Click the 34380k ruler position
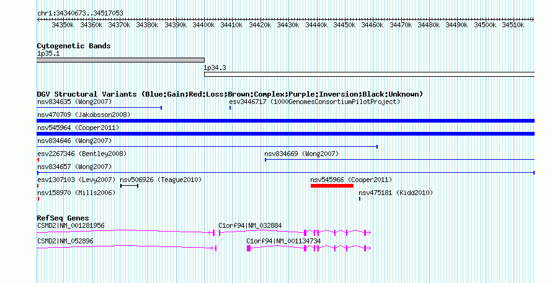The width and height of the screenshot is (552, 283). point(148,25)
